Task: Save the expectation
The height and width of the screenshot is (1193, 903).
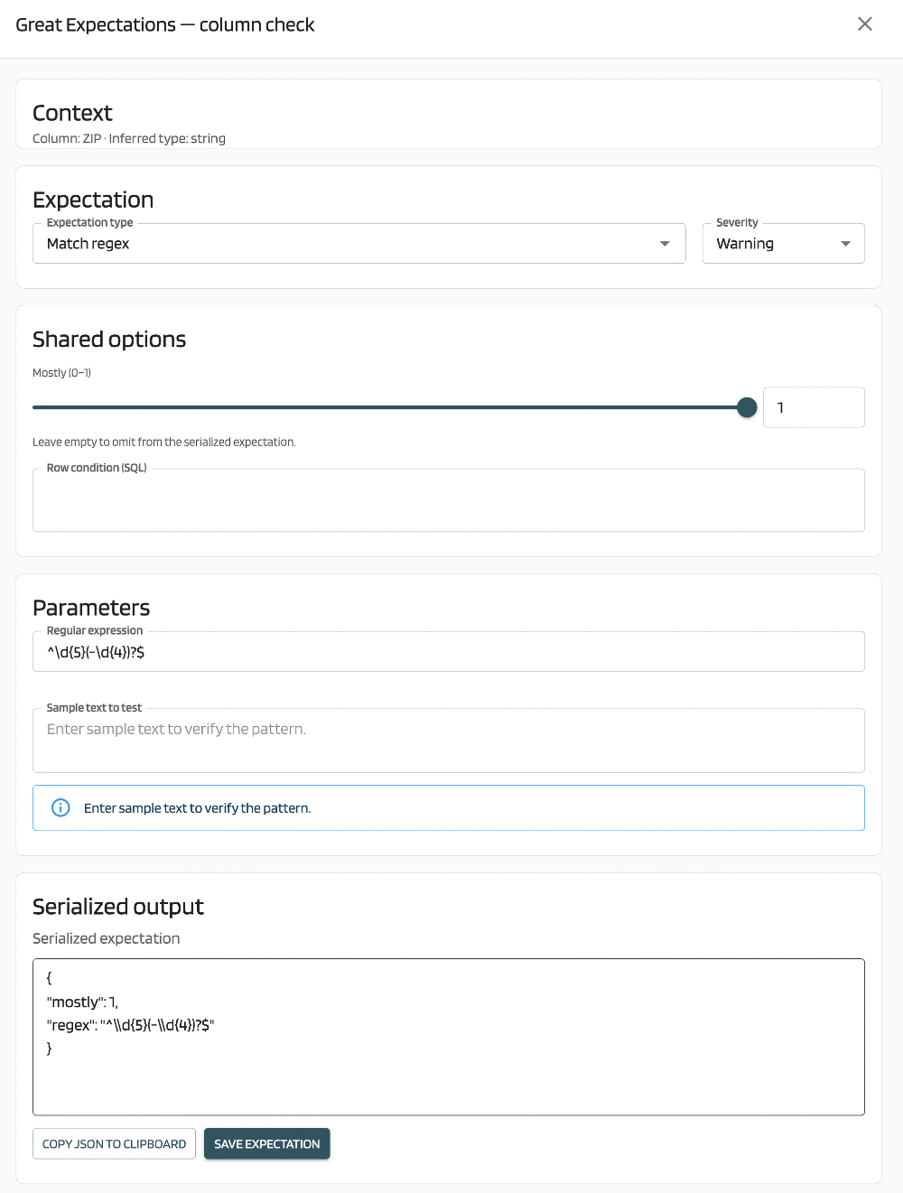Action: click(267, 1143)
